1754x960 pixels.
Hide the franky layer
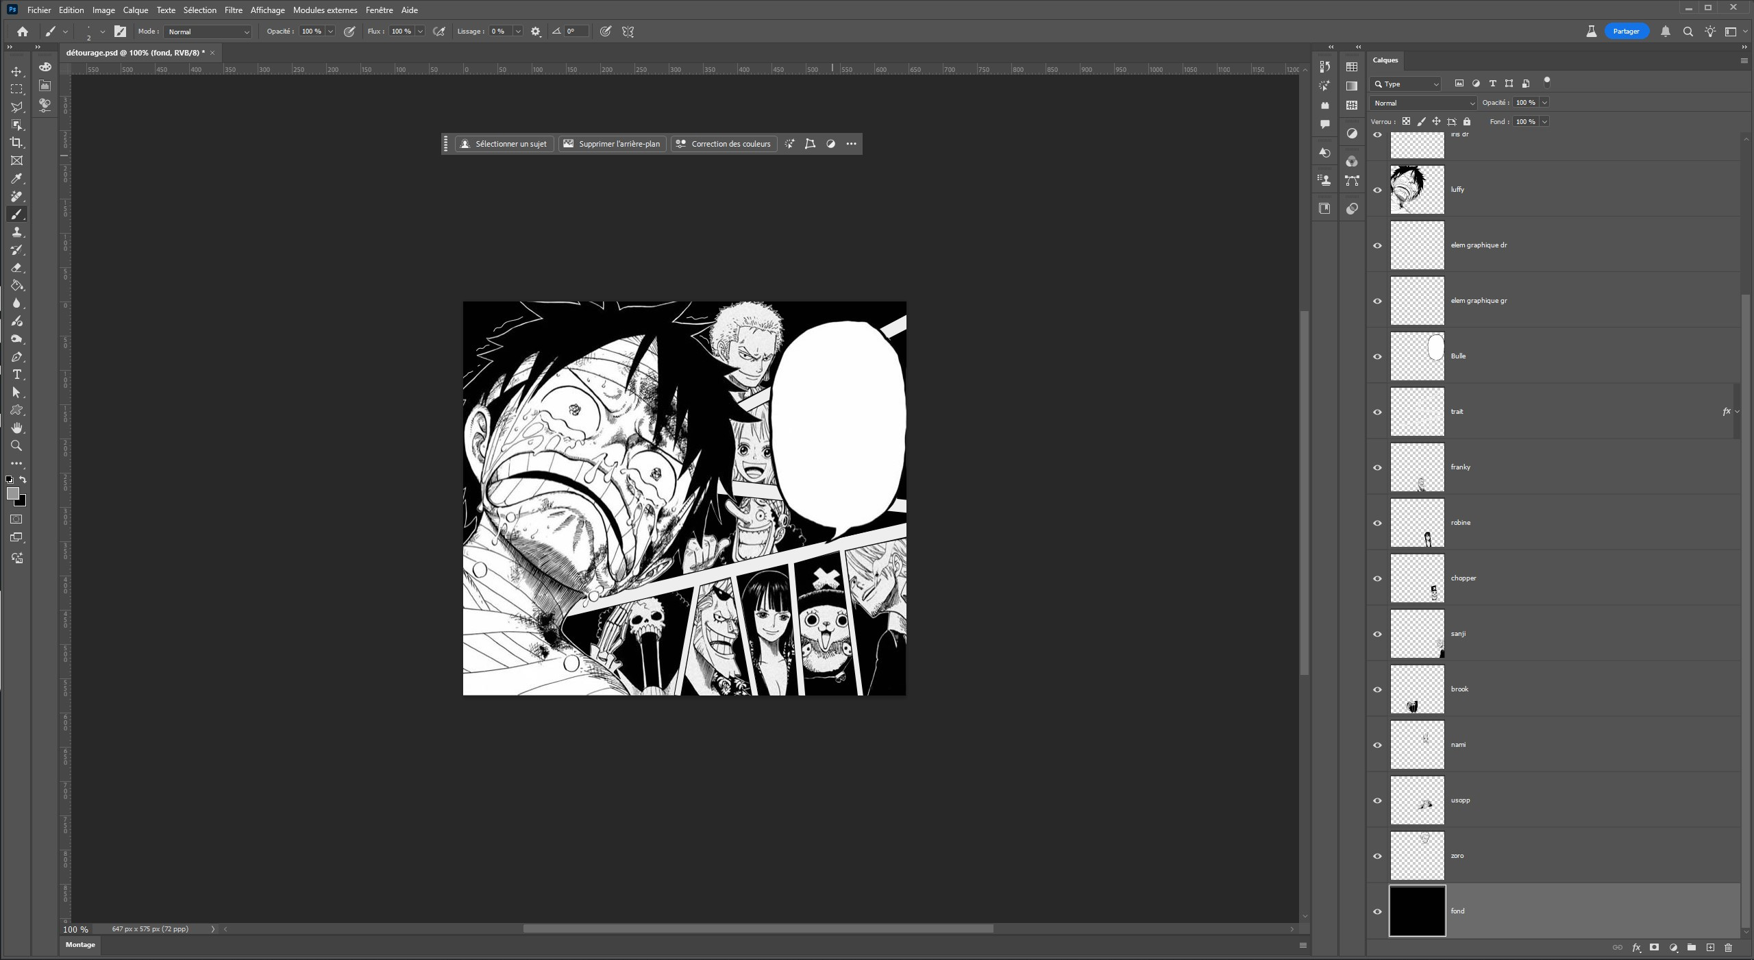tap(1378, 467)
